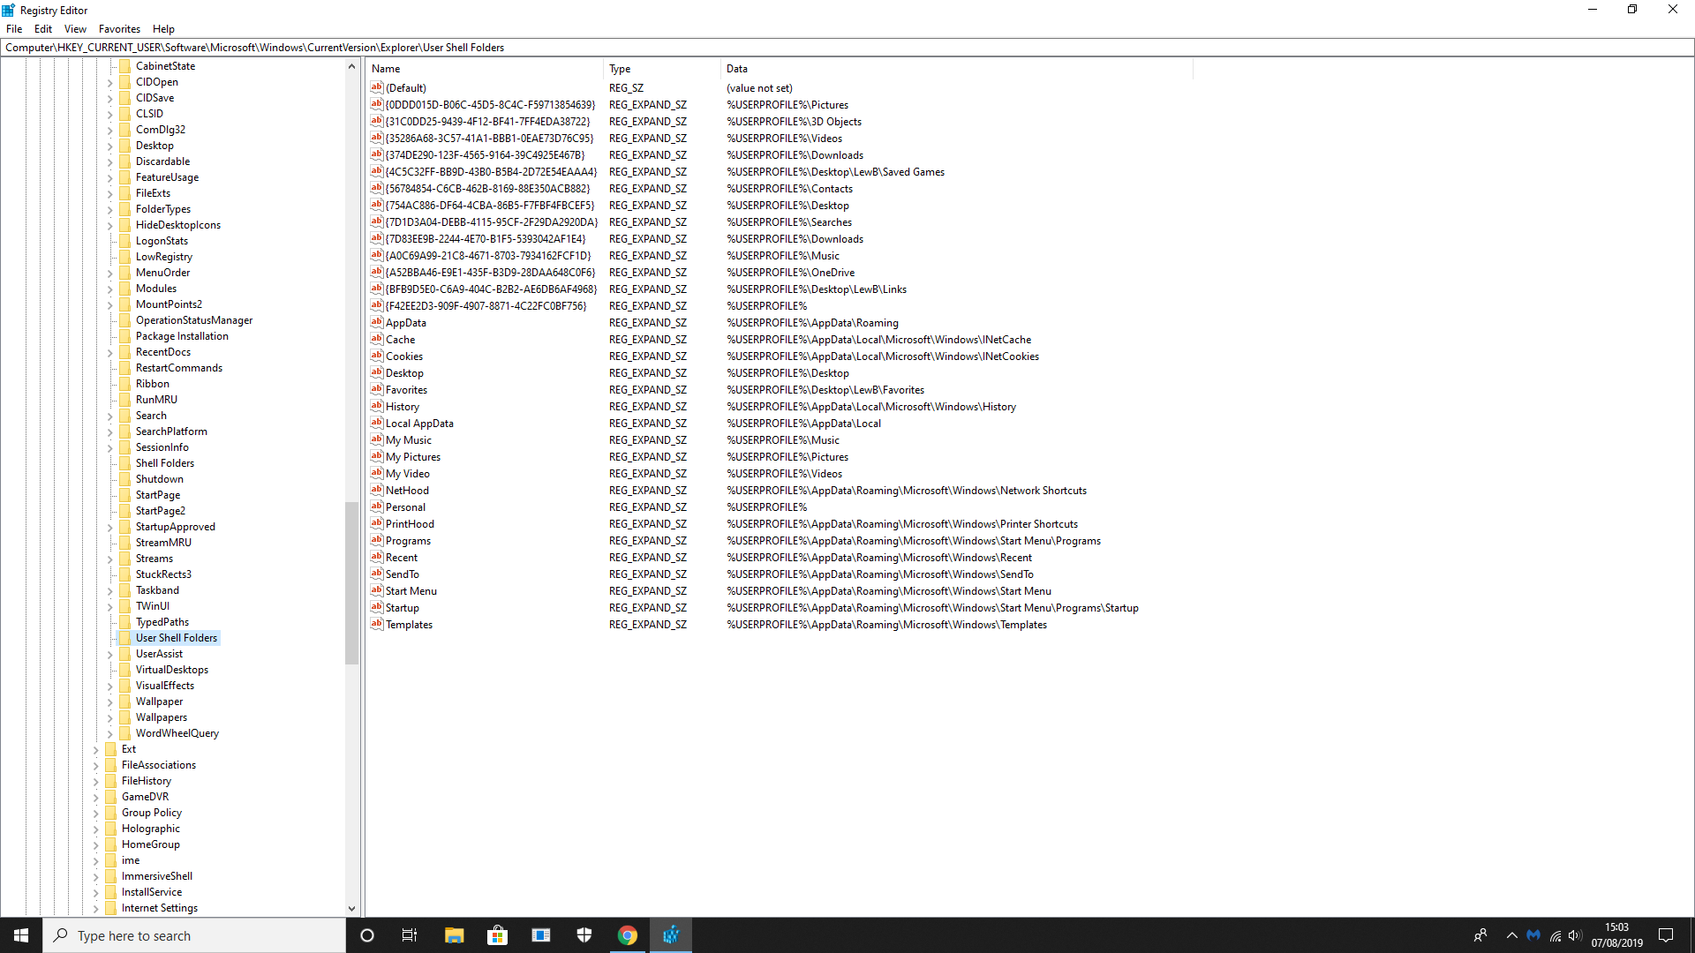Sort values by the Data column header

point(956,69)
